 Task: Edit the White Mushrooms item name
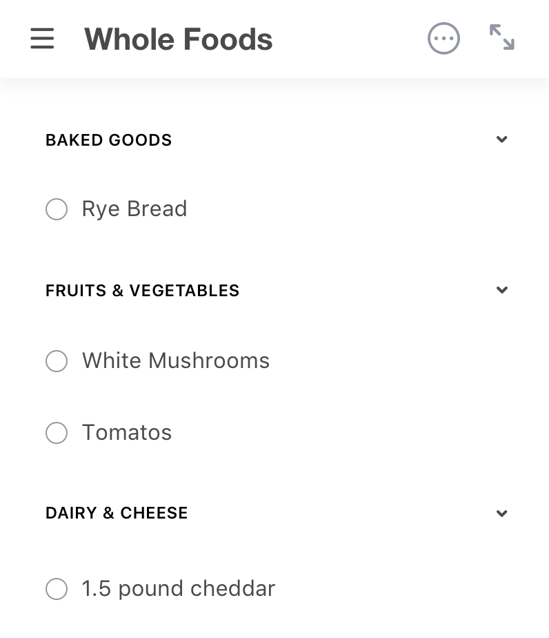[x=176, y=361]
